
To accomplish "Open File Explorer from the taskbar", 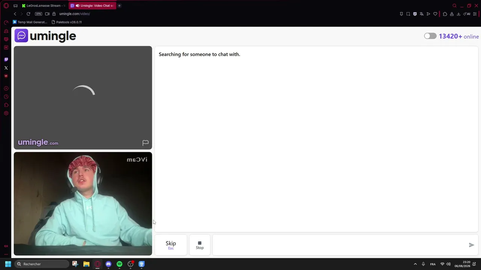I will pos(86,264).
